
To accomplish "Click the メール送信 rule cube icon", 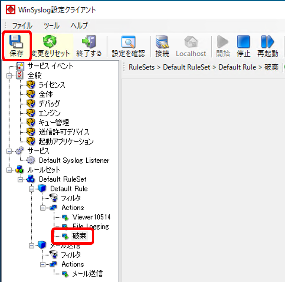I will point(42,245).
